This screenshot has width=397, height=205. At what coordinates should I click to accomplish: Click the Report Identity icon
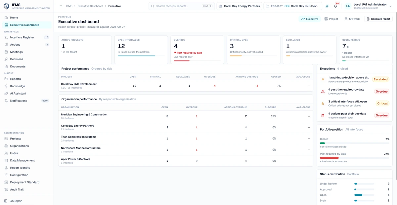6,168
